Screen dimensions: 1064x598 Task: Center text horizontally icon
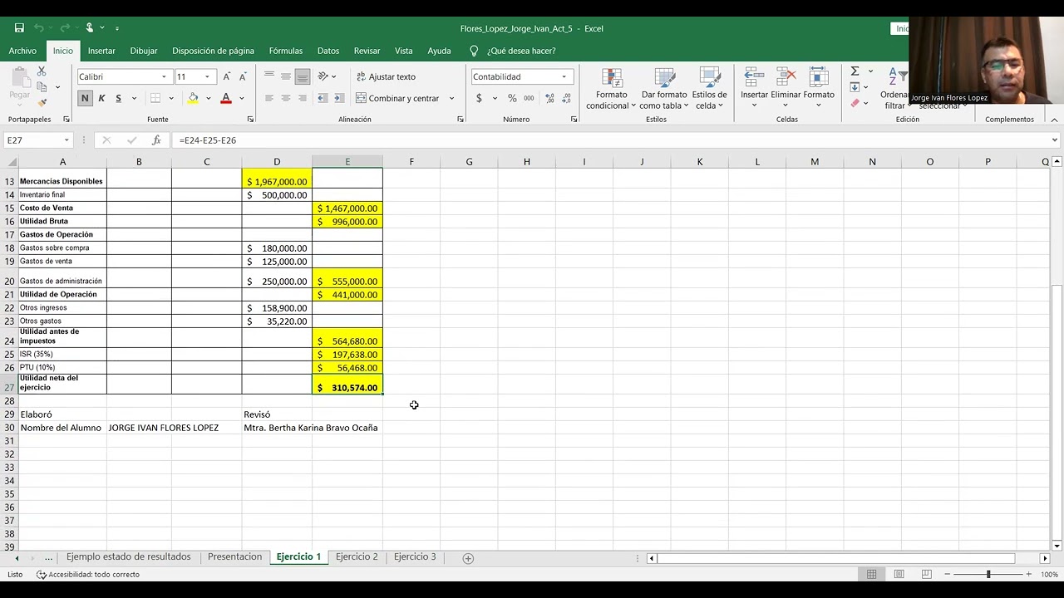286,98
